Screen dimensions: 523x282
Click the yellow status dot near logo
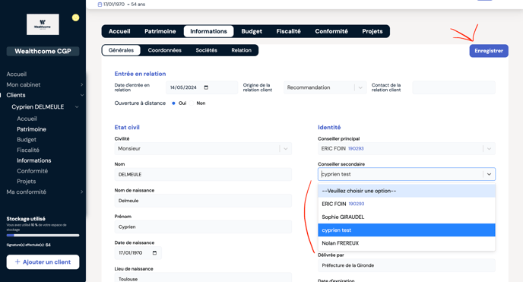pyautogui.click(x=76, y=17)
